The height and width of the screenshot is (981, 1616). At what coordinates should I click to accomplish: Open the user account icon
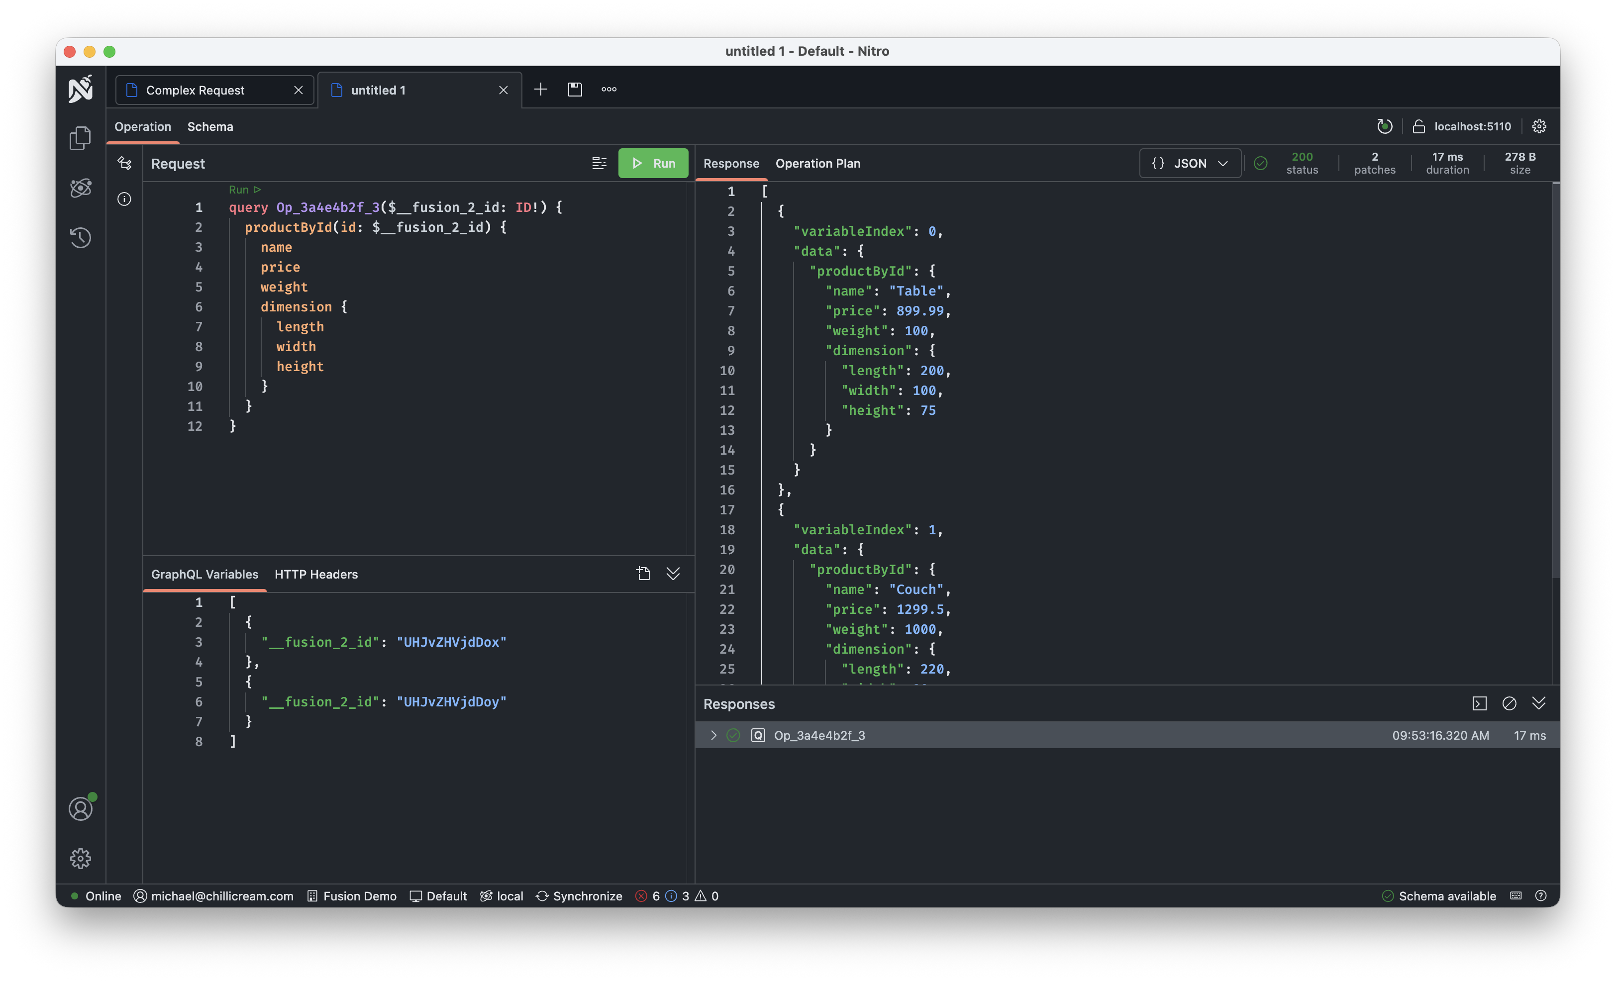tap(81, 808)
